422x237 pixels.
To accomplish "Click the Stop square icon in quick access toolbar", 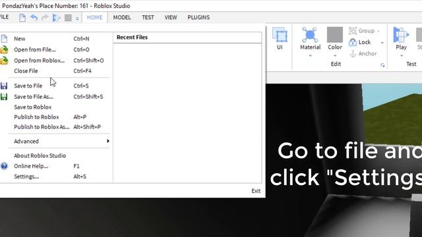I will [x=68, y=18].
